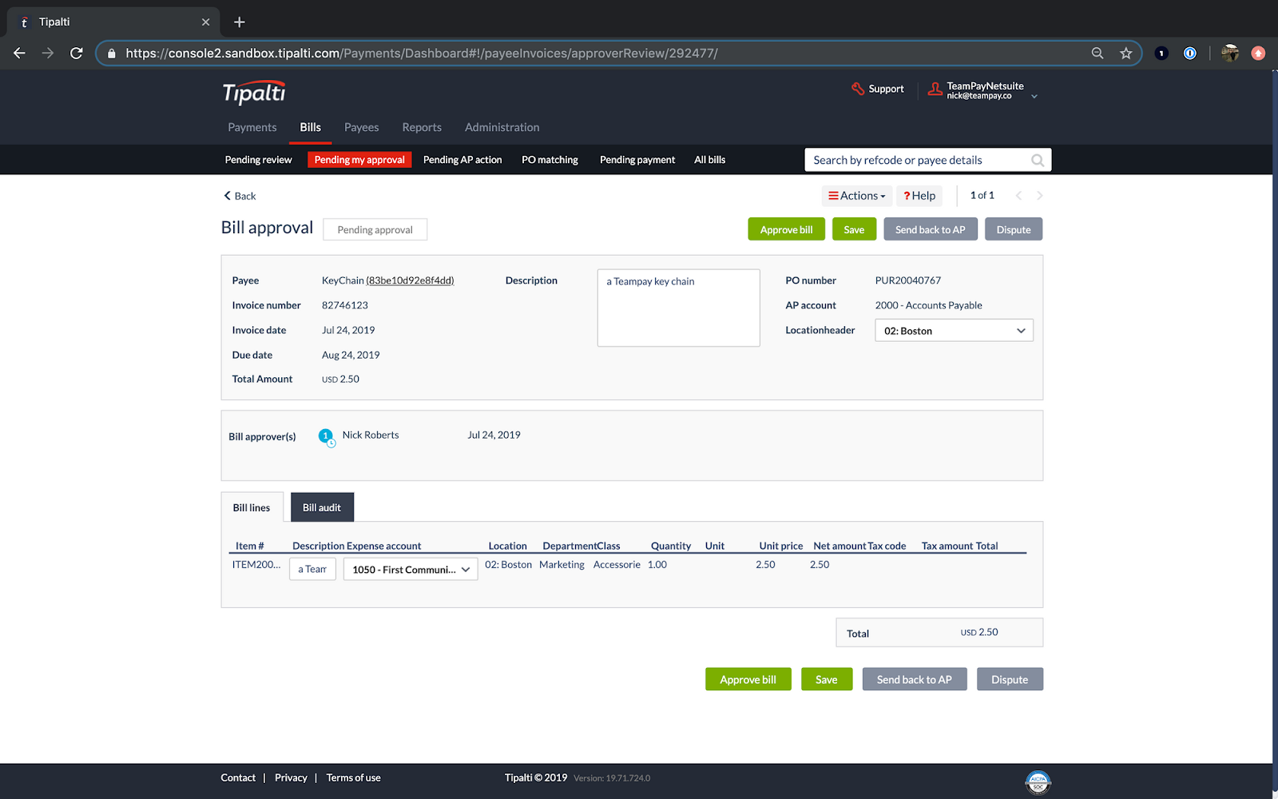Viewport: 1278px width, 799px height.
Task: Click the Nick Roberts approver status icon
Action: pyautogui.click(x=327, y=437)
